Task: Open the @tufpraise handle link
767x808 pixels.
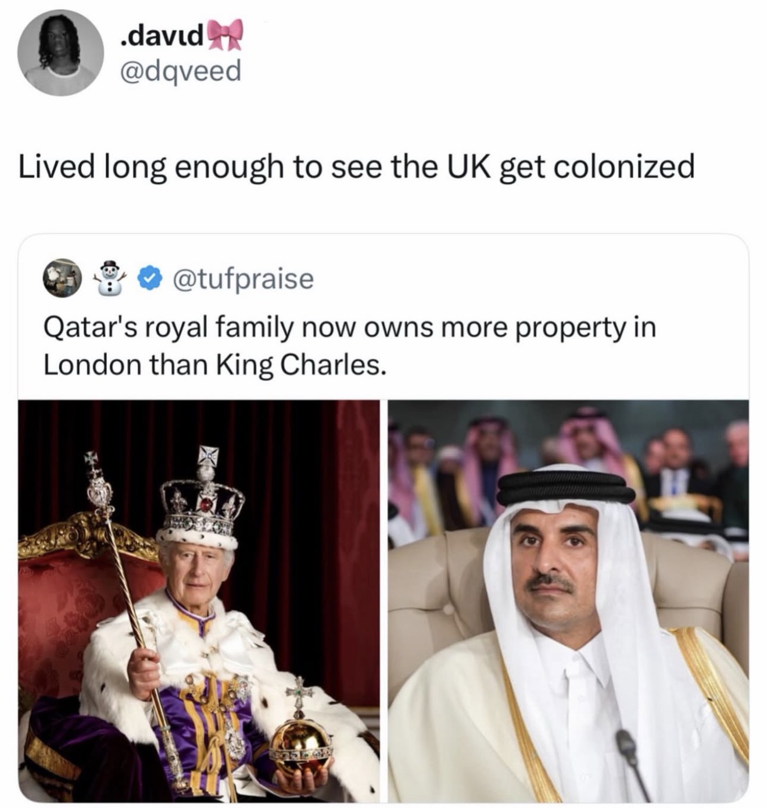Action: coord(243,279)
